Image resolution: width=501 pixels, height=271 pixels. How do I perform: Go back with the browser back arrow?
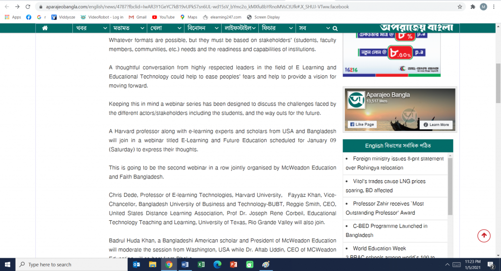coord(7,7)
